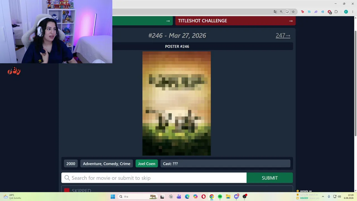
Task: Open the weather widget showing 24°C
Action: tap(12, 197)
